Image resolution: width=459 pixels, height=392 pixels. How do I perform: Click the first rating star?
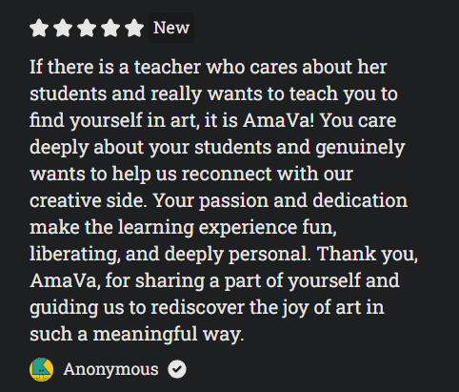click(x=39, y=28)
